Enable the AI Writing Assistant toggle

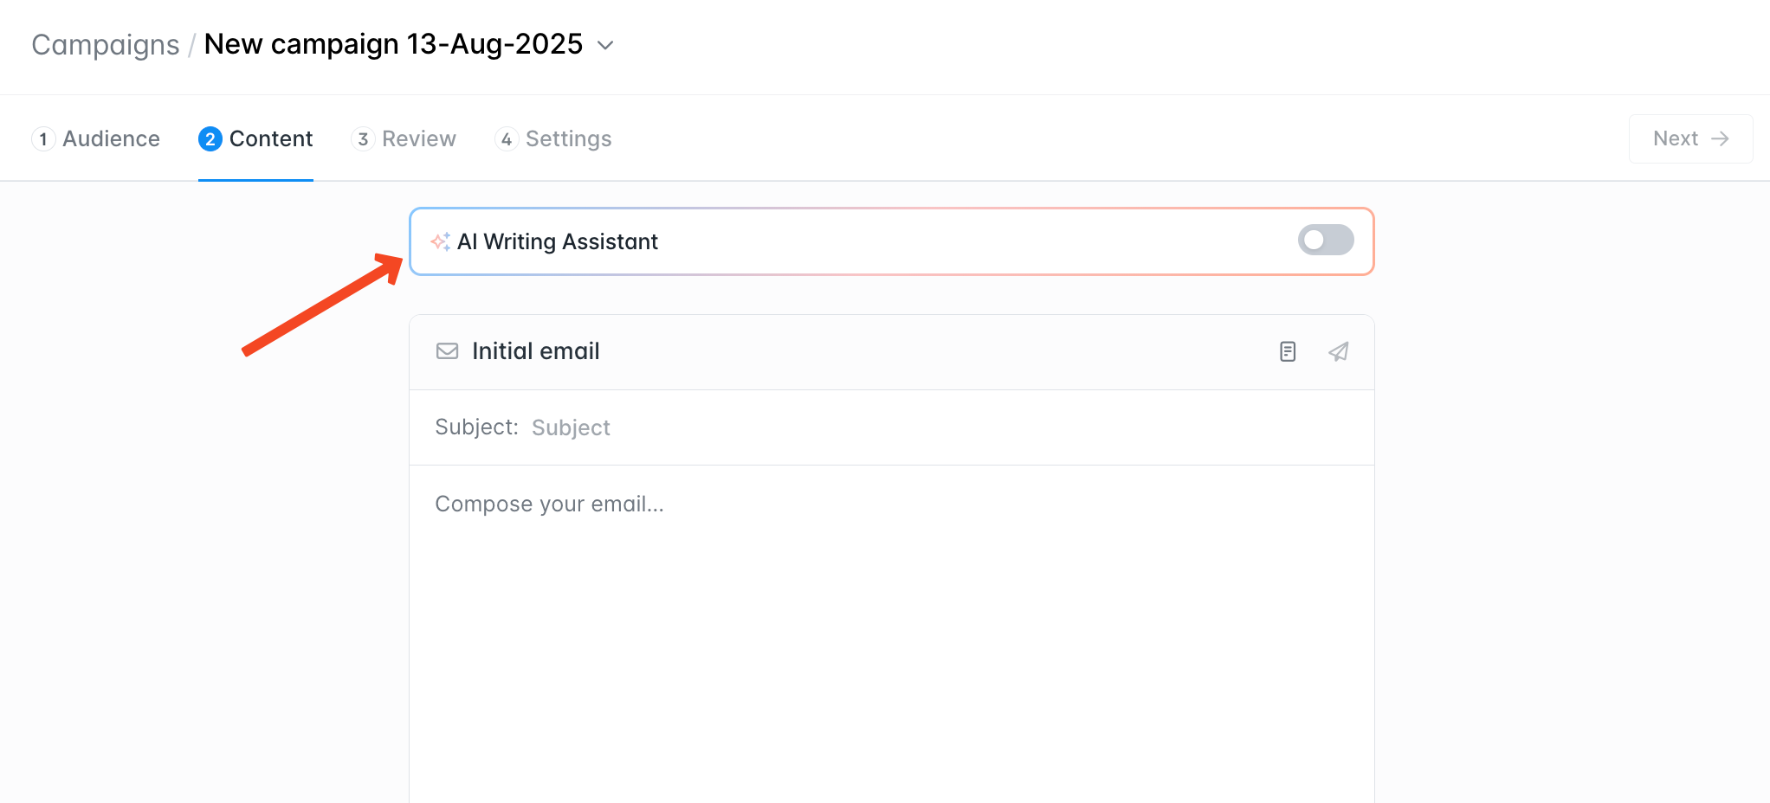[x=1326, y=240]
